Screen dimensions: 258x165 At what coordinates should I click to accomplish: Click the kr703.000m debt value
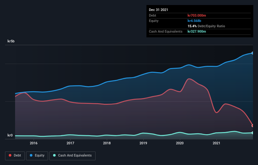(x=197, y=15)
